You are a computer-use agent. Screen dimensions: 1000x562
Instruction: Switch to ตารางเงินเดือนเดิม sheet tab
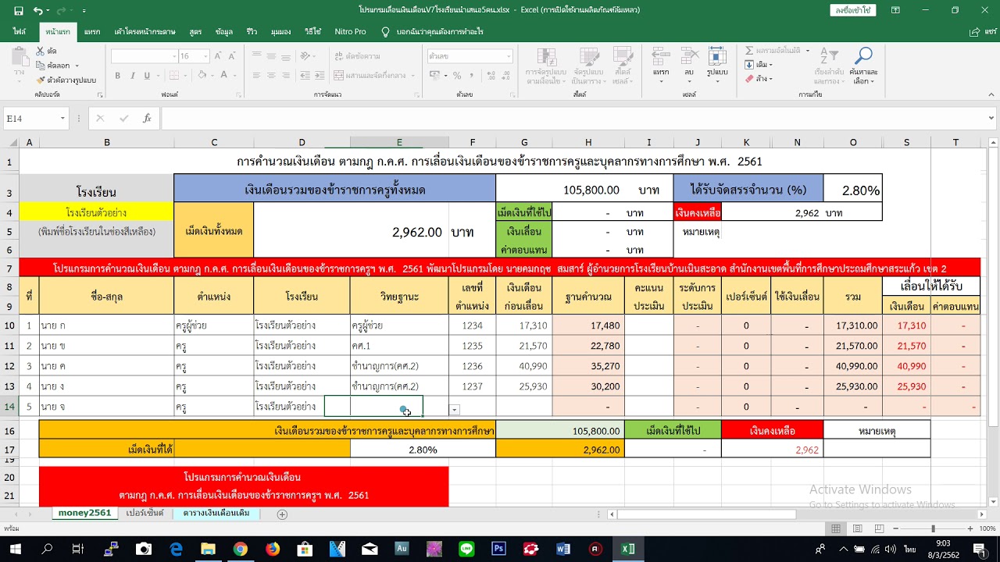[216, 514]
